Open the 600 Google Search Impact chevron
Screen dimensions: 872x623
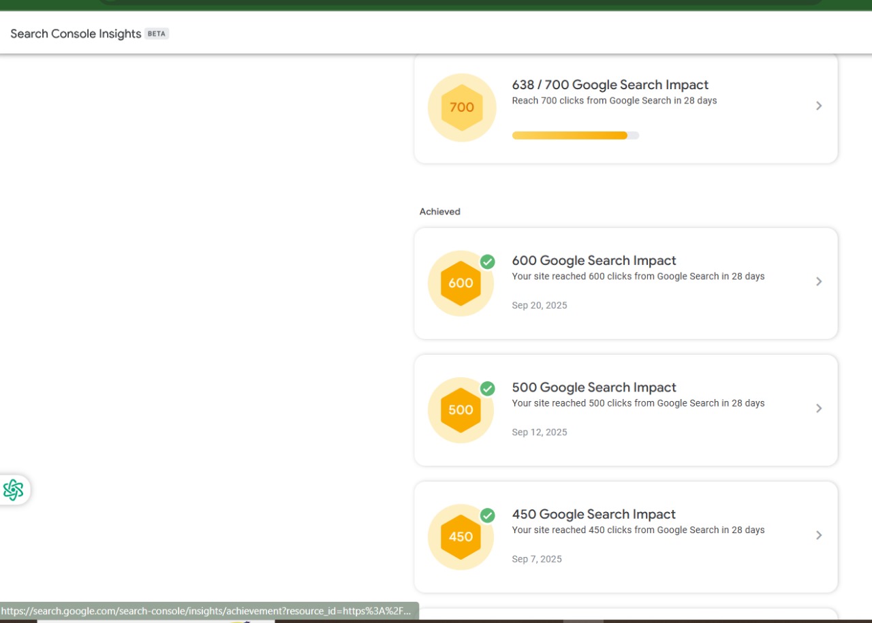[819, 281]
